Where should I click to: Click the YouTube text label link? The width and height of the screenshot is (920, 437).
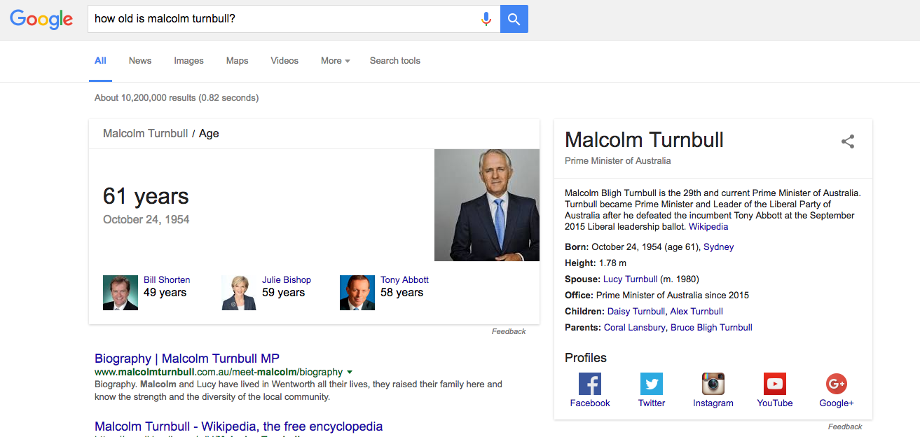[x=775, y=403]
